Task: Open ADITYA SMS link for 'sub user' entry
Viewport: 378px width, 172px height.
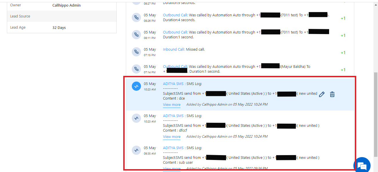Action: tap(173, 148)
